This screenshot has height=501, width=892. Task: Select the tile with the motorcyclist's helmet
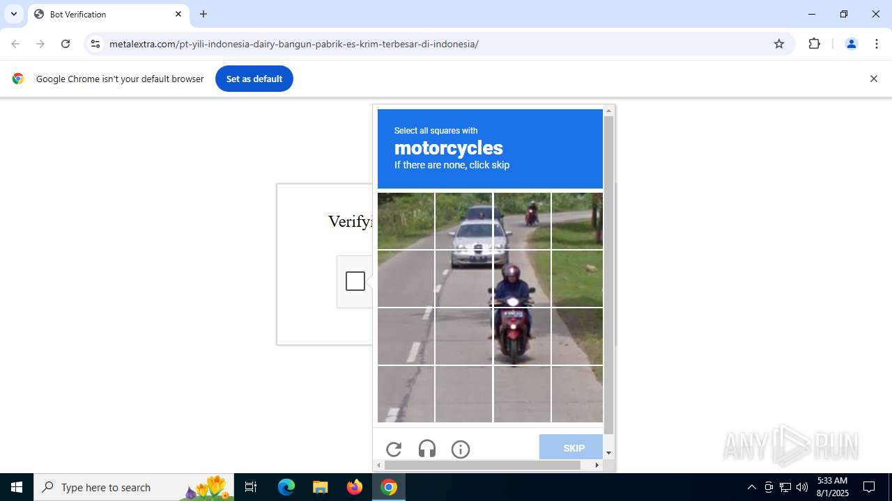pyautogui.click(x=522, y=278)
